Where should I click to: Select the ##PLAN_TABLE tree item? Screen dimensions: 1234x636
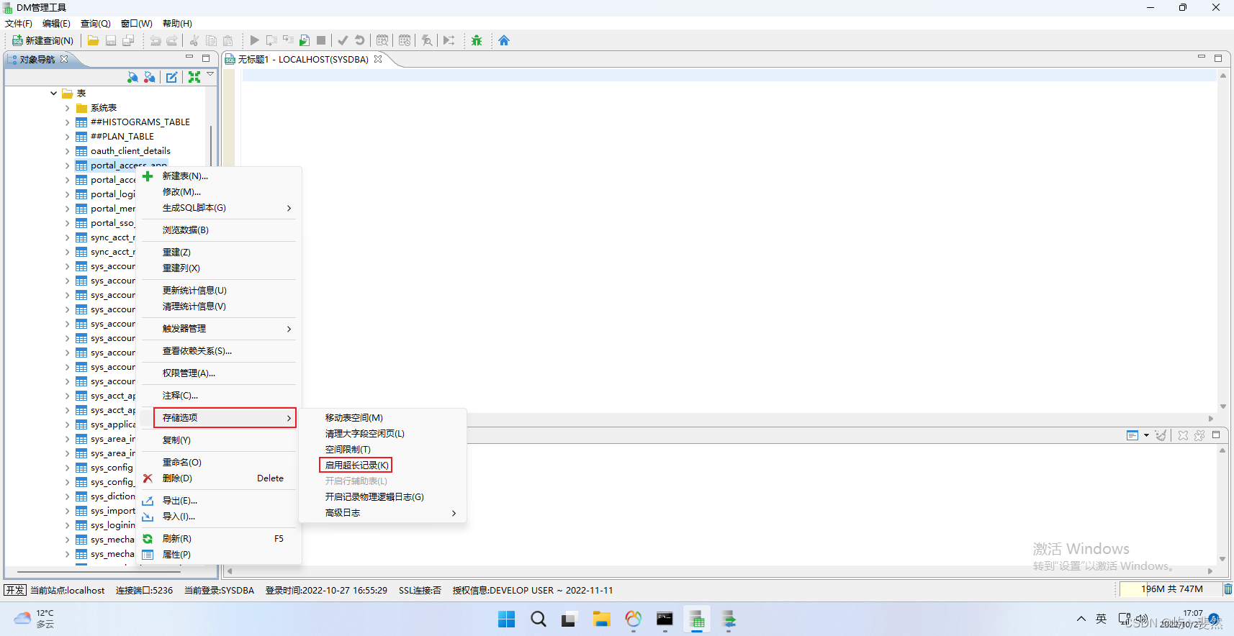(122, 137)
